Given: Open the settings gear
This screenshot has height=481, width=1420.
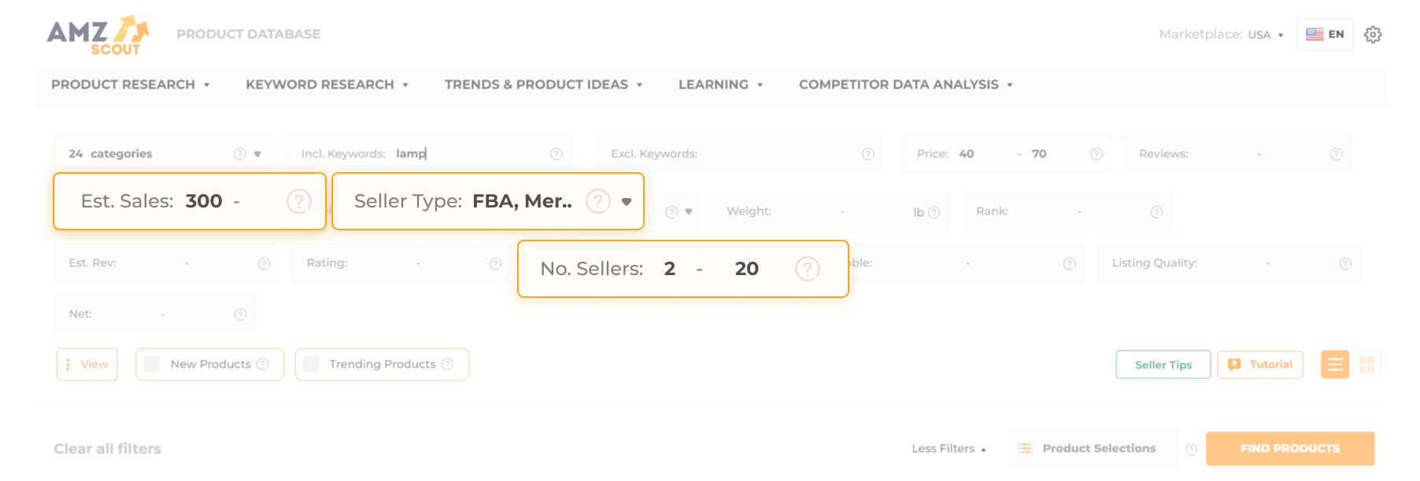Looking at the screenshot, I should click(1373, 34).
